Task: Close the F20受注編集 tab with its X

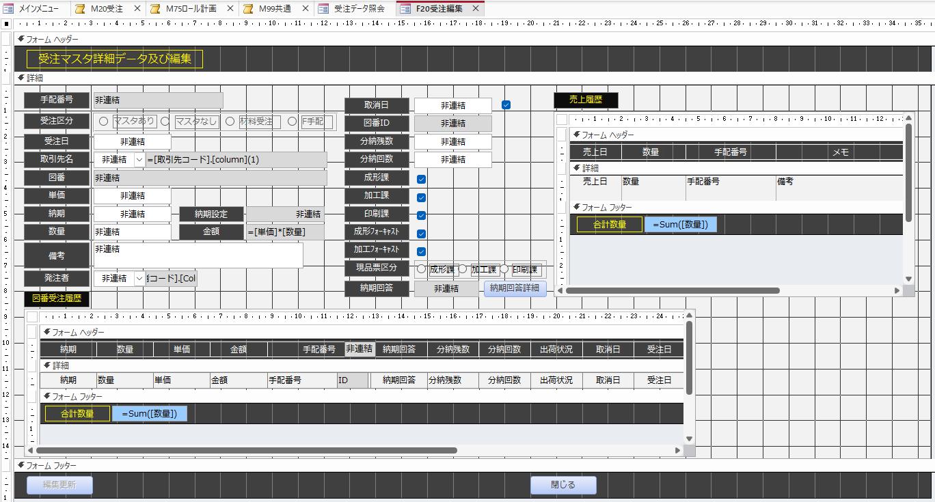Action: pyautogui.click(x=475, y=9)
